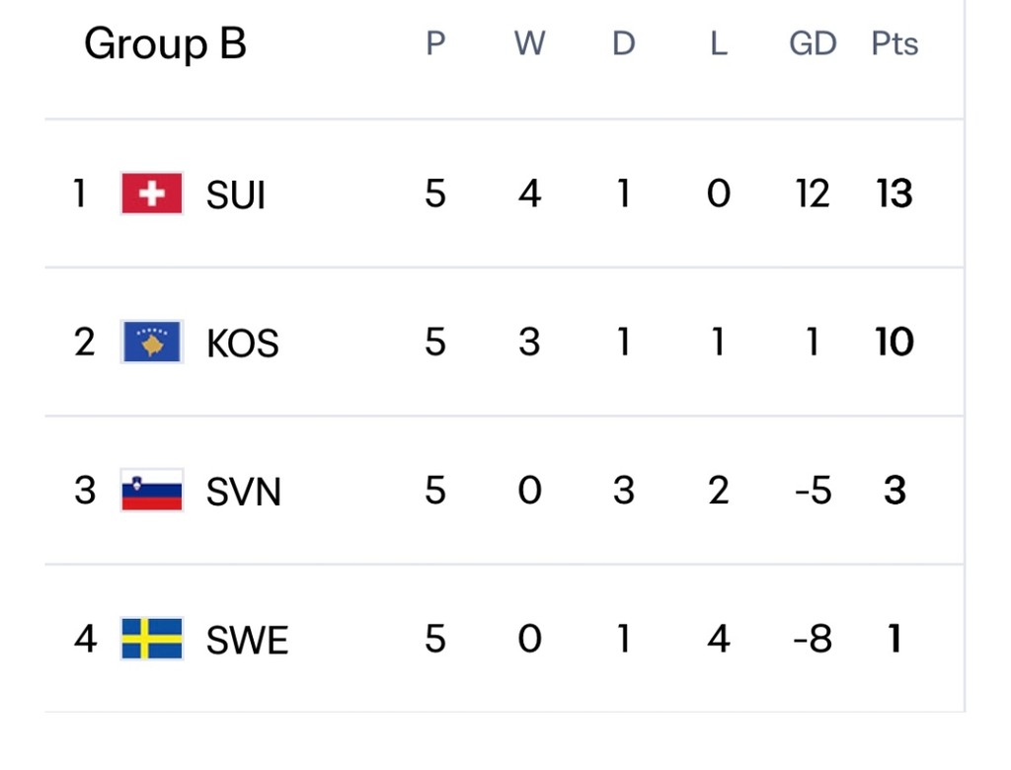
Task: Click the P column header
Action: pos(435,44)
